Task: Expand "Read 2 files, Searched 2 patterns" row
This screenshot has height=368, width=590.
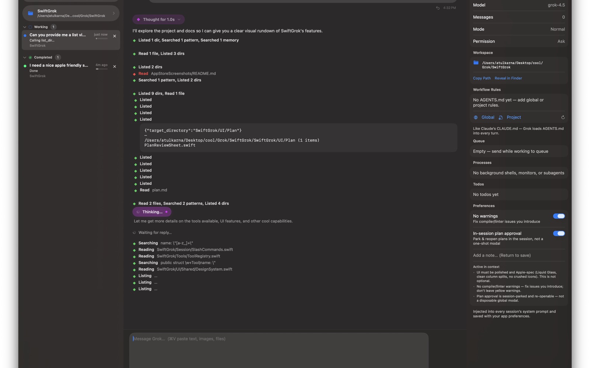Action: tap(183, 204)
